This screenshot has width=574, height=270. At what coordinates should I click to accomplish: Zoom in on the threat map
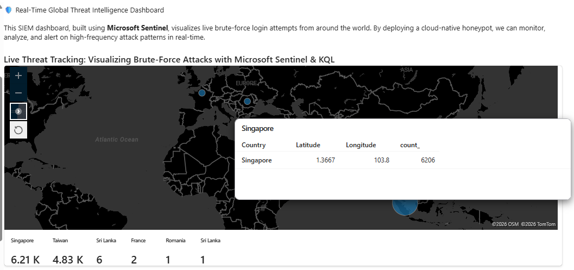18,76
